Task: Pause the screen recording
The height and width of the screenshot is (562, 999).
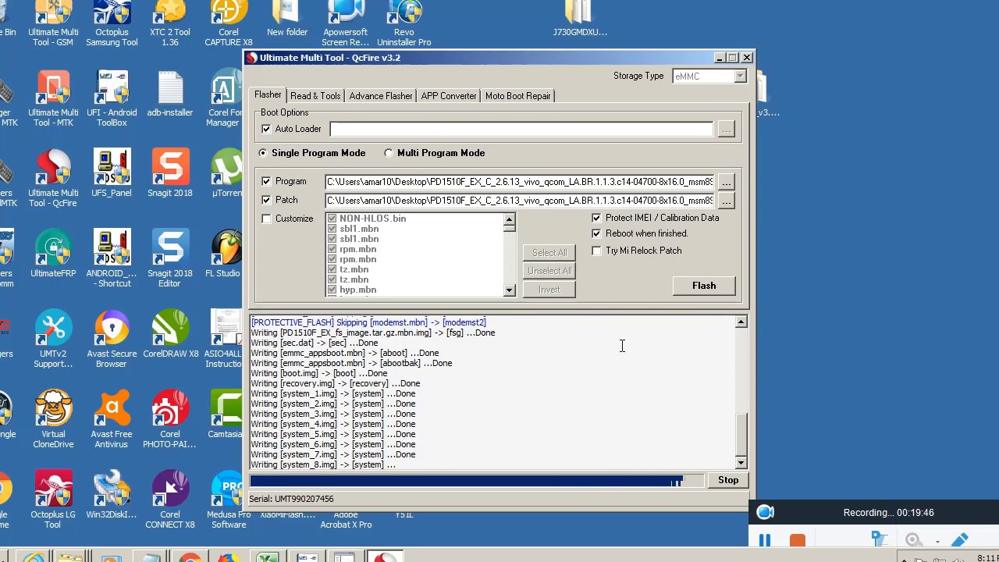Action: coord(765,540)
